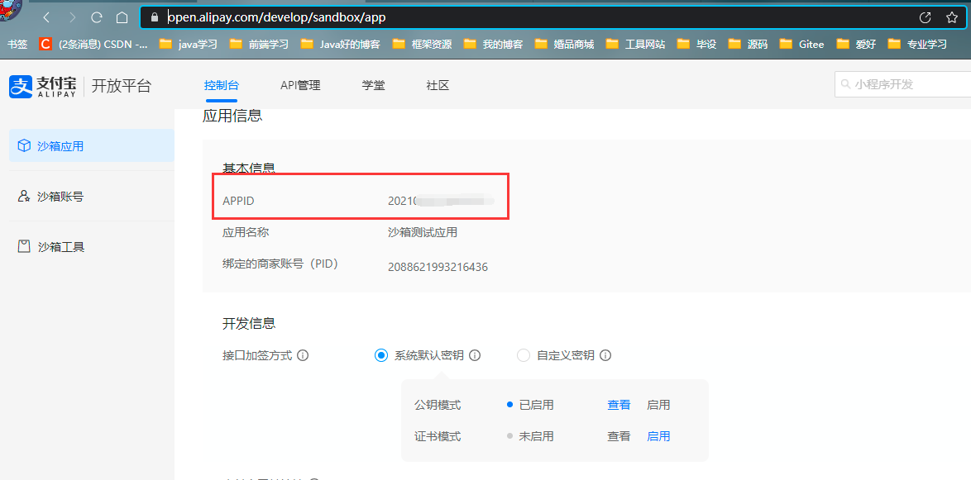
Task: Click the 开发信息 section title
Action: [x=249, y=323]
